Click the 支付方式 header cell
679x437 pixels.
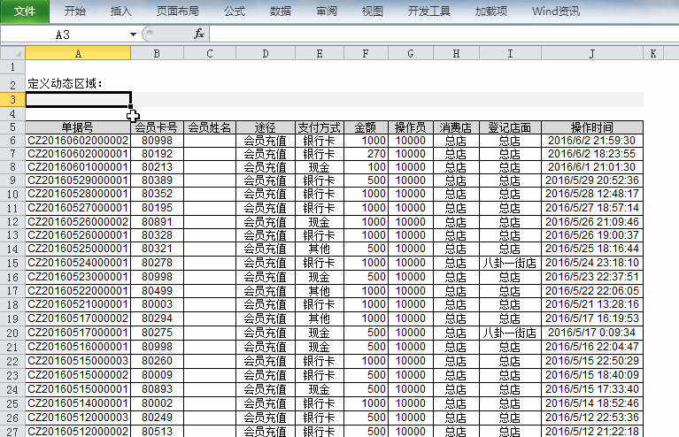click(x=320, y=127)
